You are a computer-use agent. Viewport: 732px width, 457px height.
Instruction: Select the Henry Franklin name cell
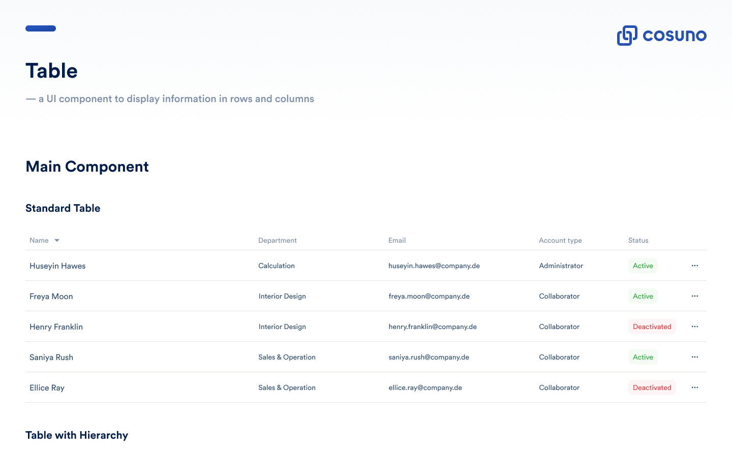coord(56,327)
